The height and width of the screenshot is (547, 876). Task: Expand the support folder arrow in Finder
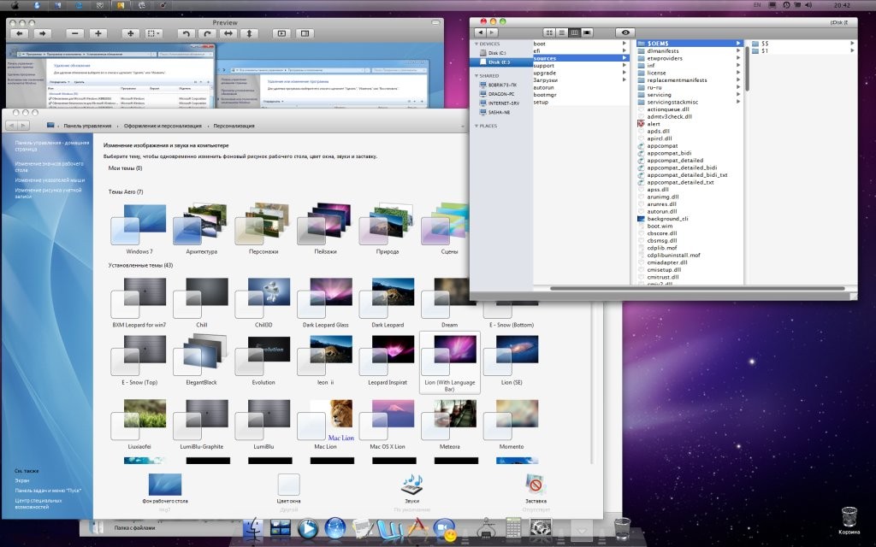(624, 65)
